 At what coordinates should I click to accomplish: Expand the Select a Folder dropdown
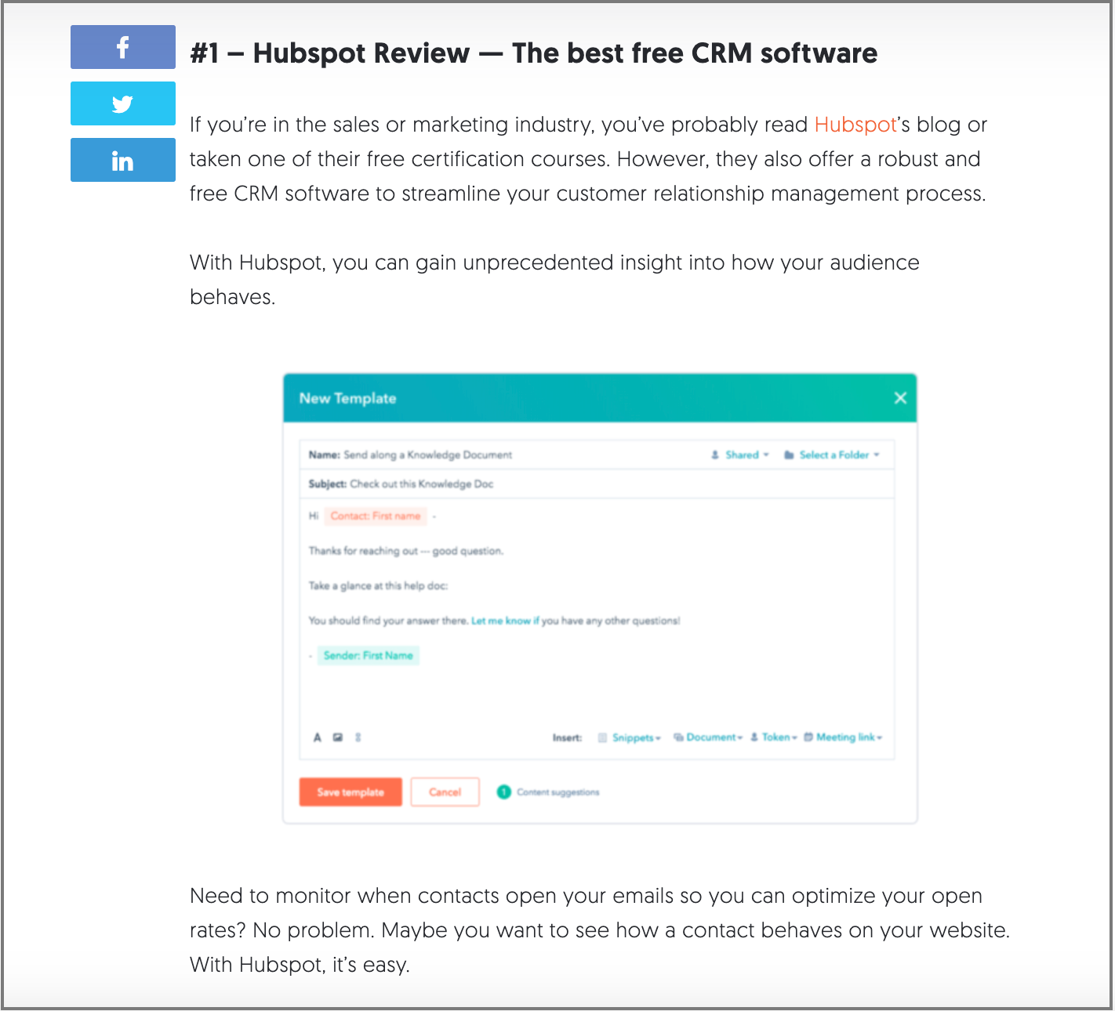point(833,455)
